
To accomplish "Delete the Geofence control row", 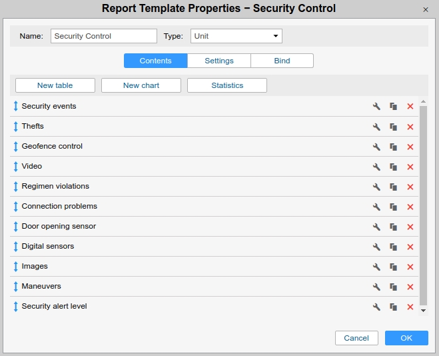I will coord(410,147).
